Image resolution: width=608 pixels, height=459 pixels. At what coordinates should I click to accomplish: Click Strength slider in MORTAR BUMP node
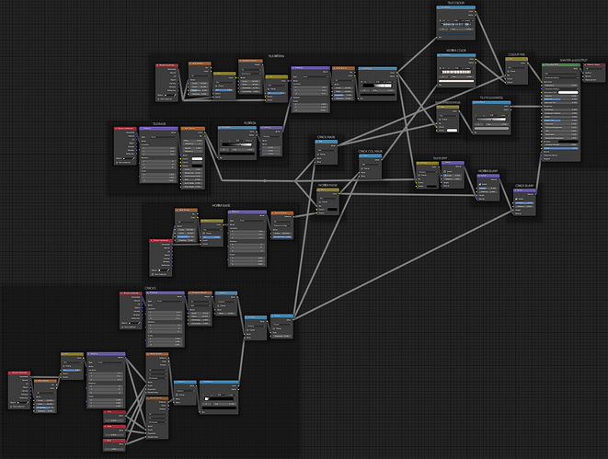[488, 188]
